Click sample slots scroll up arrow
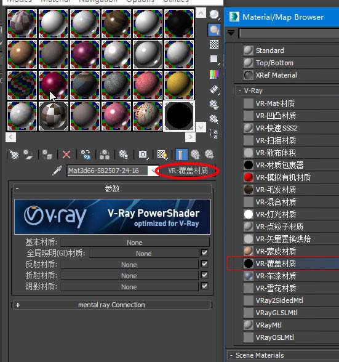Image resolution: width=339 pixels, height=362 pixels. [201, 13]
